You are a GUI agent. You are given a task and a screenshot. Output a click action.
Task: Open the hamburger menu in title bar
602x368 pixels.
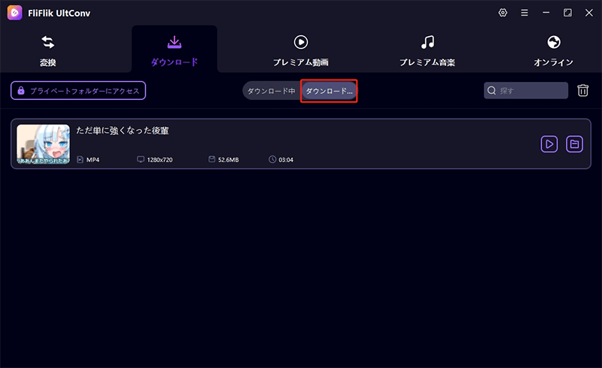click(x=524, y=13)
